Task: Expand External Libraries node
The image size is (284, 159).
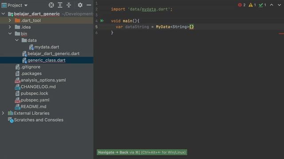Action: pyautogui.click(x=3, y=113)
